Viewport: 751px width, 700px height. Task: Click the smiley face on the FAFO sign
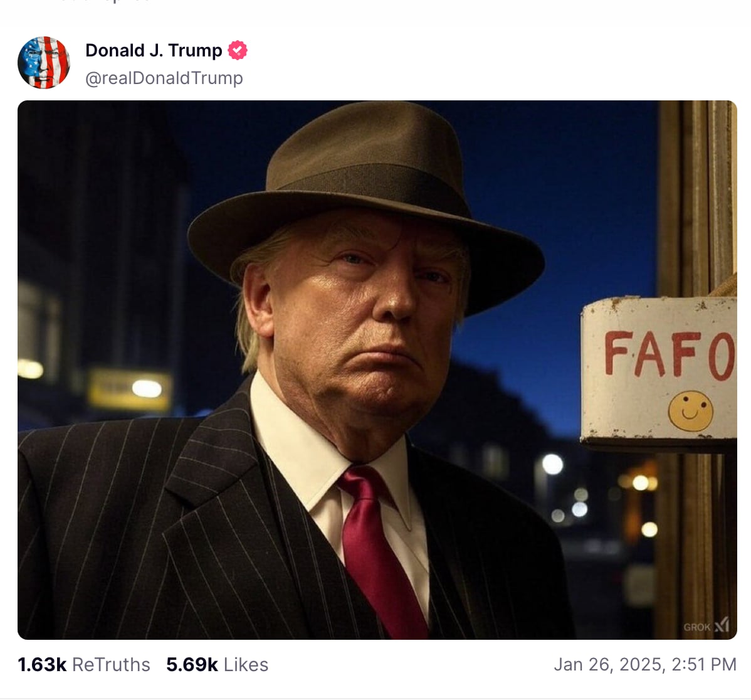691,411
